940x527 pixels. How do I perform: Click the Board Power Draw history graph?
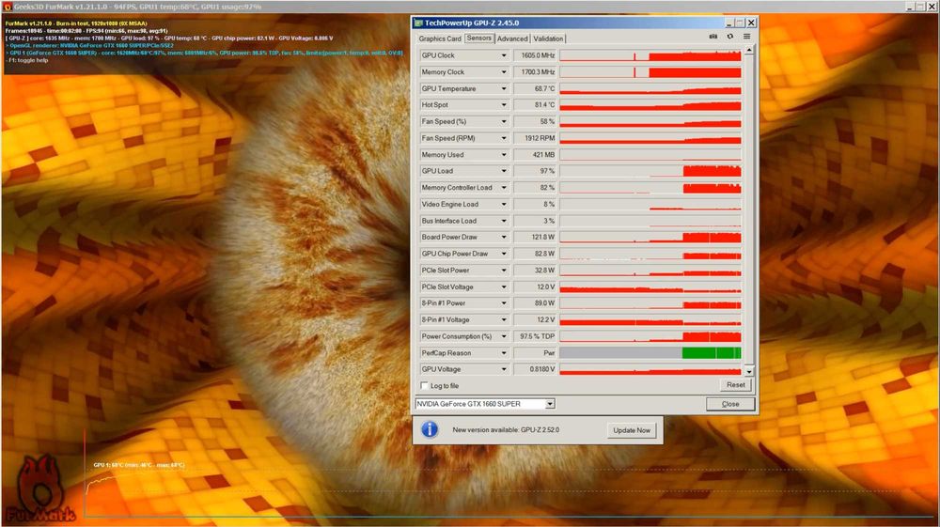tap(650, 237)
